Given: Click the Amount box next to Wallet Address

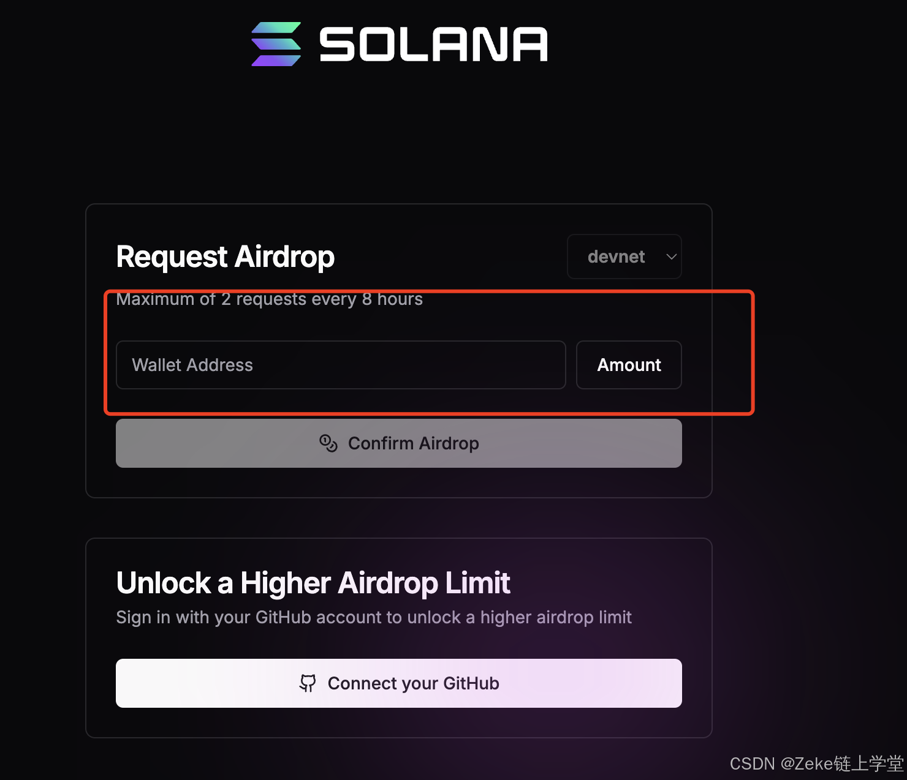Looking at the screenshot, I should tap(629, 365).
